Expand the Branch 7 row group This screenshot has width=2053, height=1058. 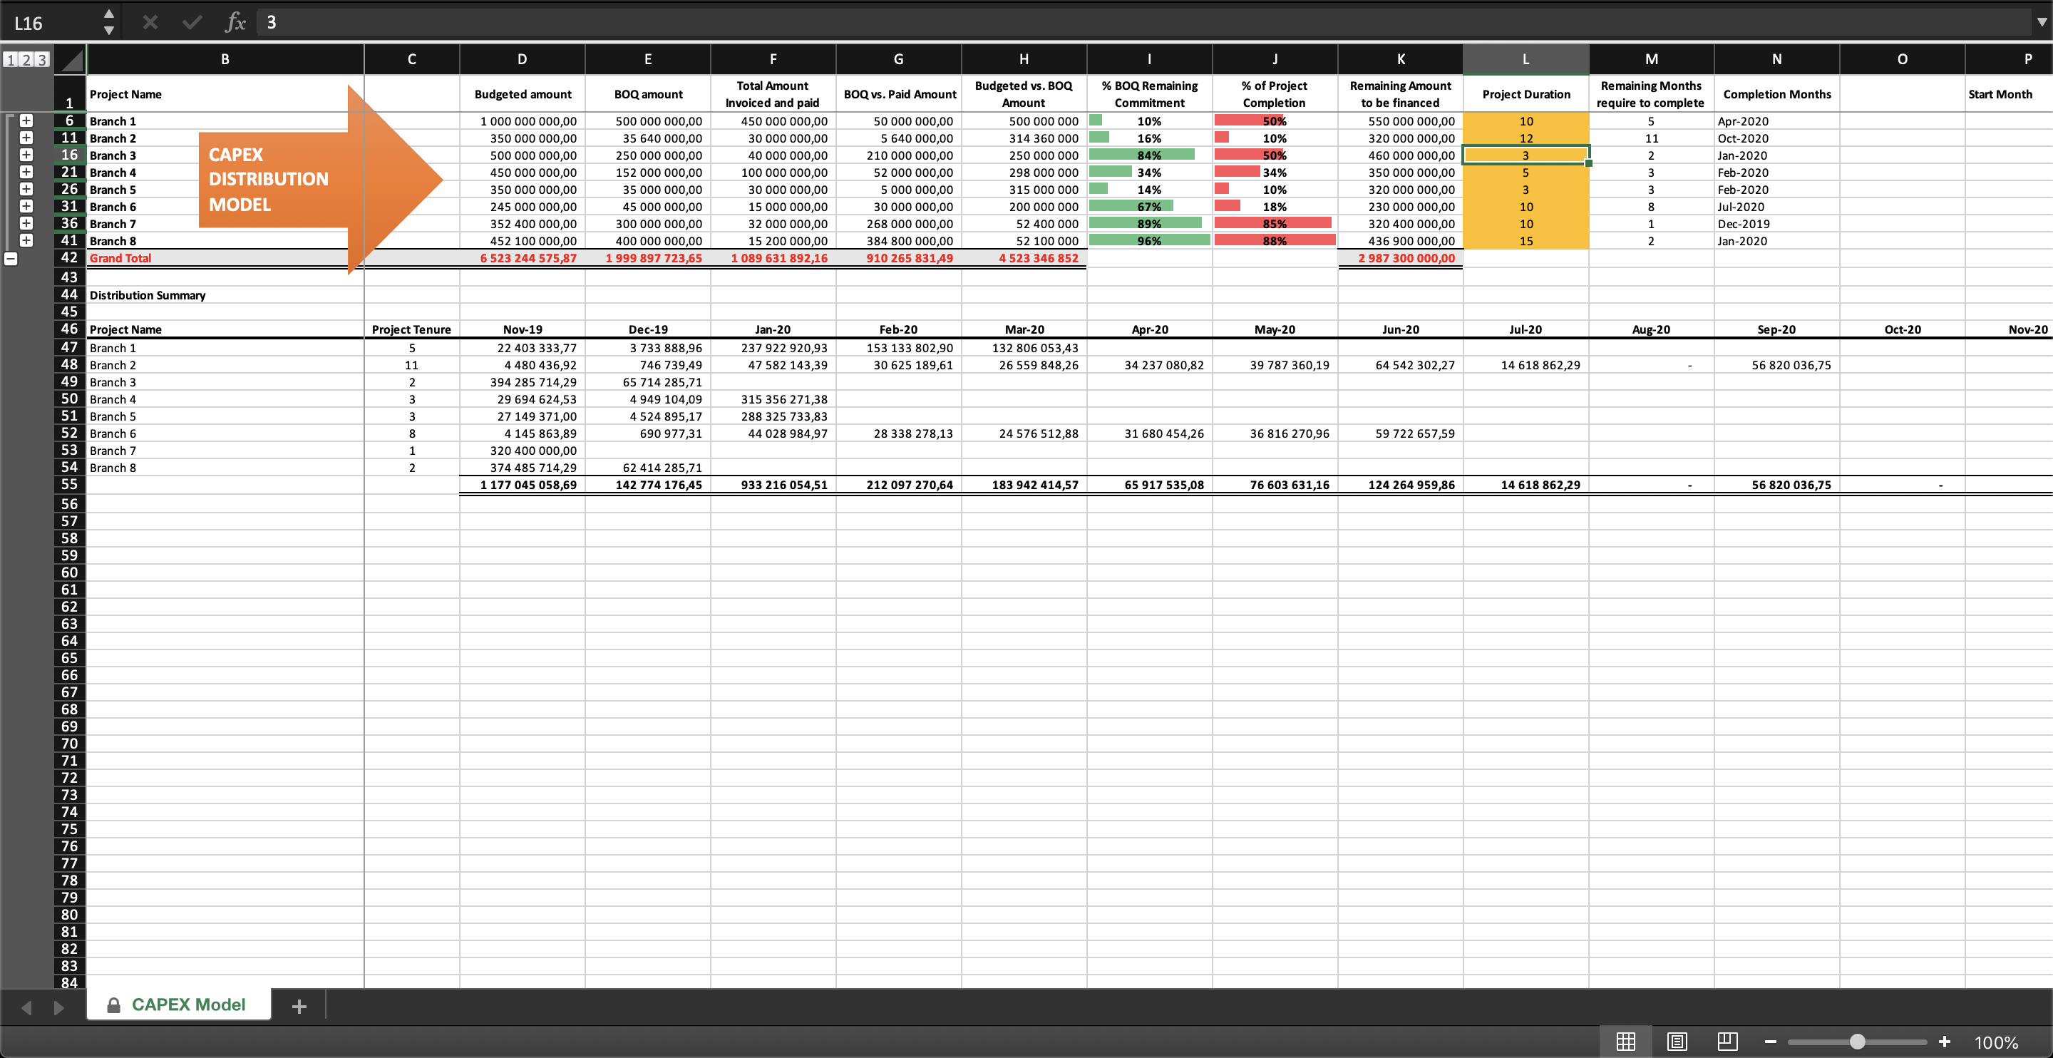tap(26, 223)
